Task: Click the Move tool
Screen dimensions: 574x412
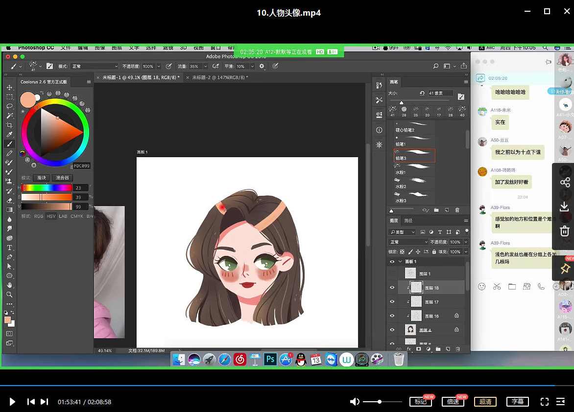Action: click(x=9, y=88)
